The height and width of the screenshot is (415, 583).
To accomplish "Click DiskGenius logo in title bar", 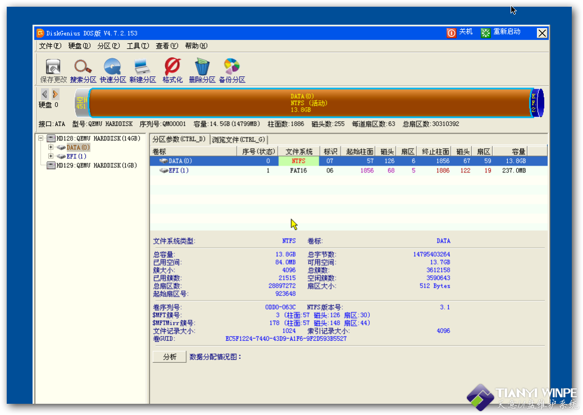I will (x=40, y=33).
